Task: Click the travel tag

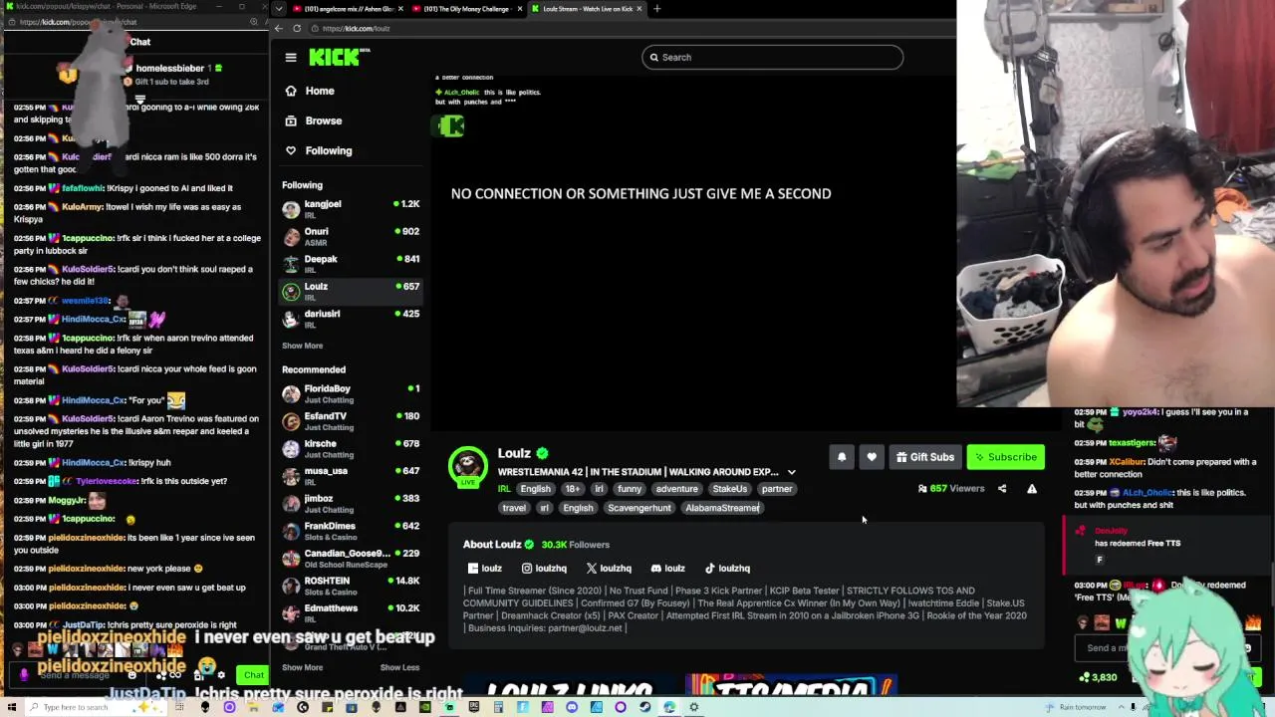Action: (x=514, y=508)
